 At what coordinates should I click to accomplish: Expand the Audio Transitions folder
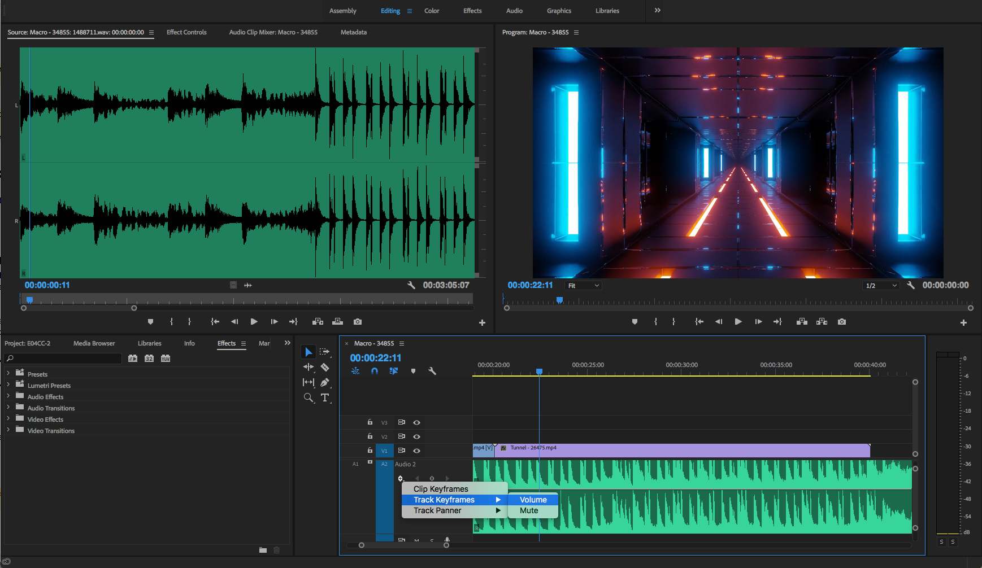click(8, 407)
